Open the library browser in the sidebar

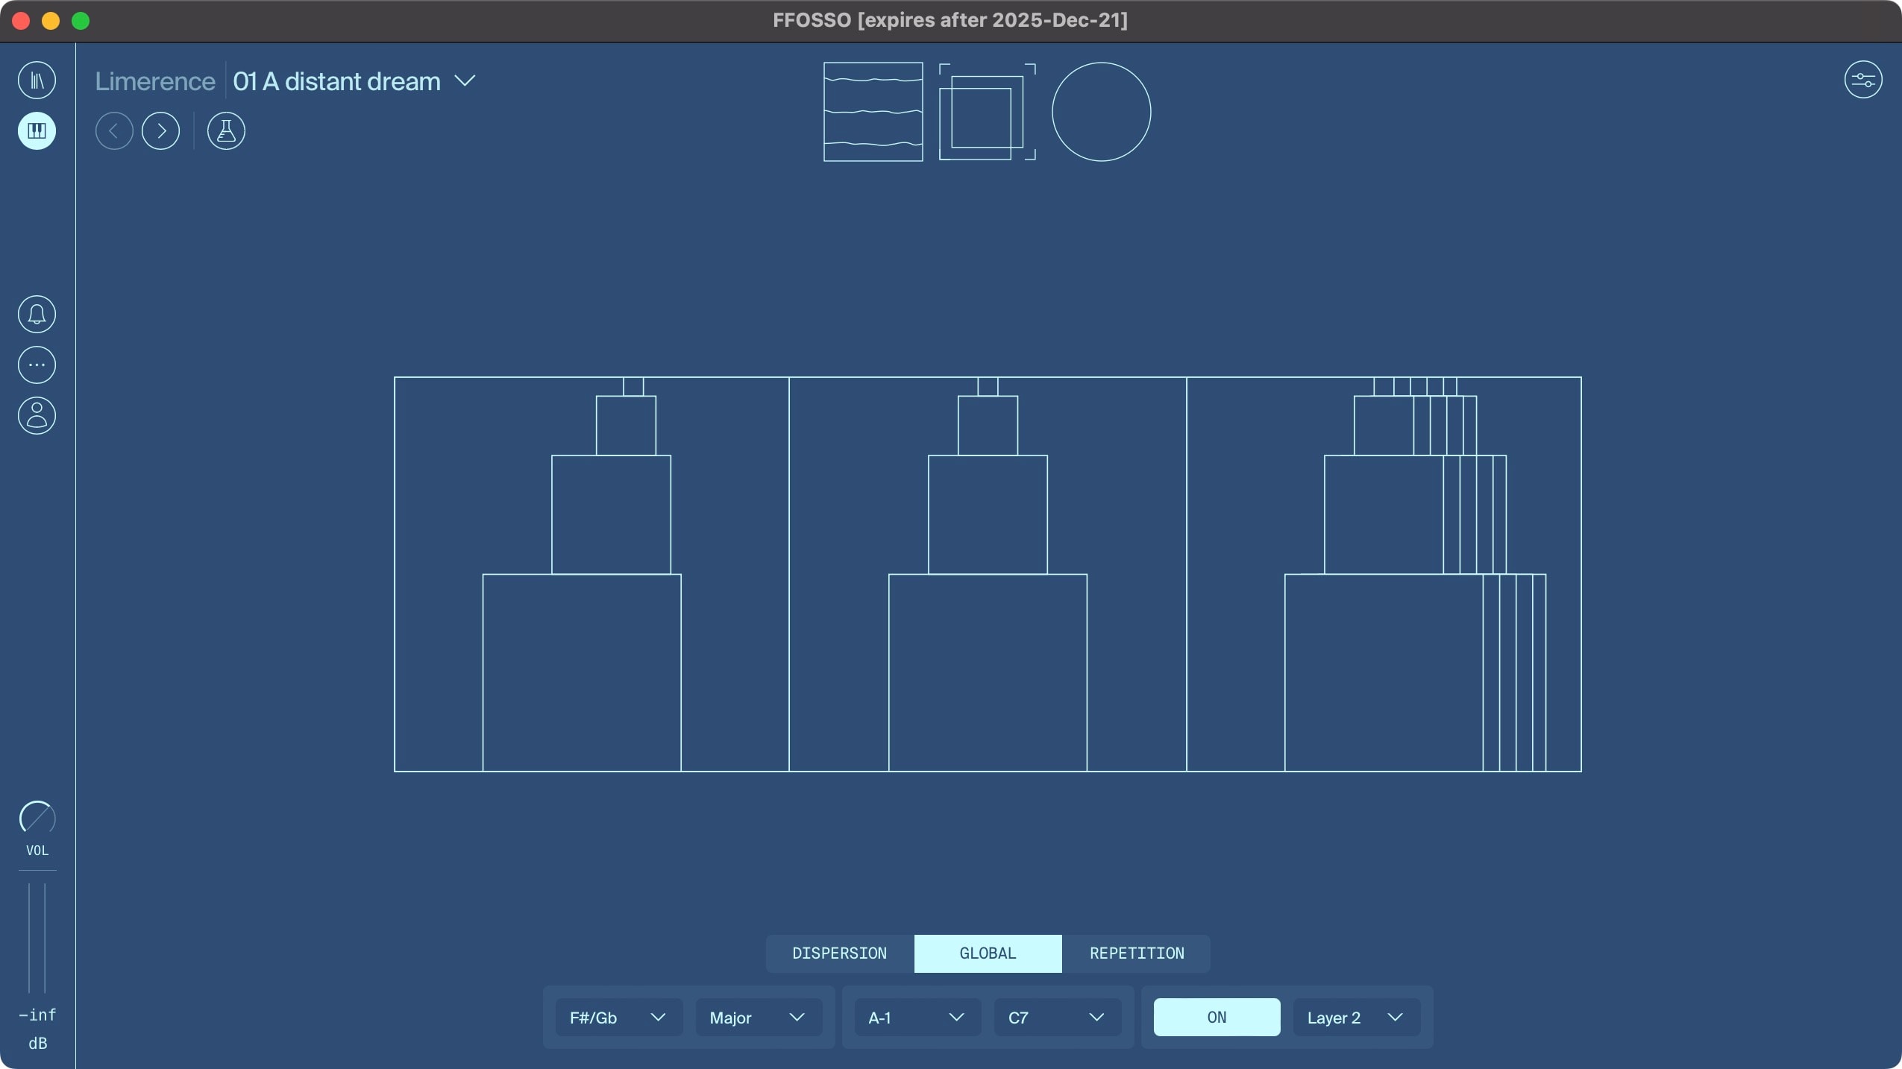(37, 80)
